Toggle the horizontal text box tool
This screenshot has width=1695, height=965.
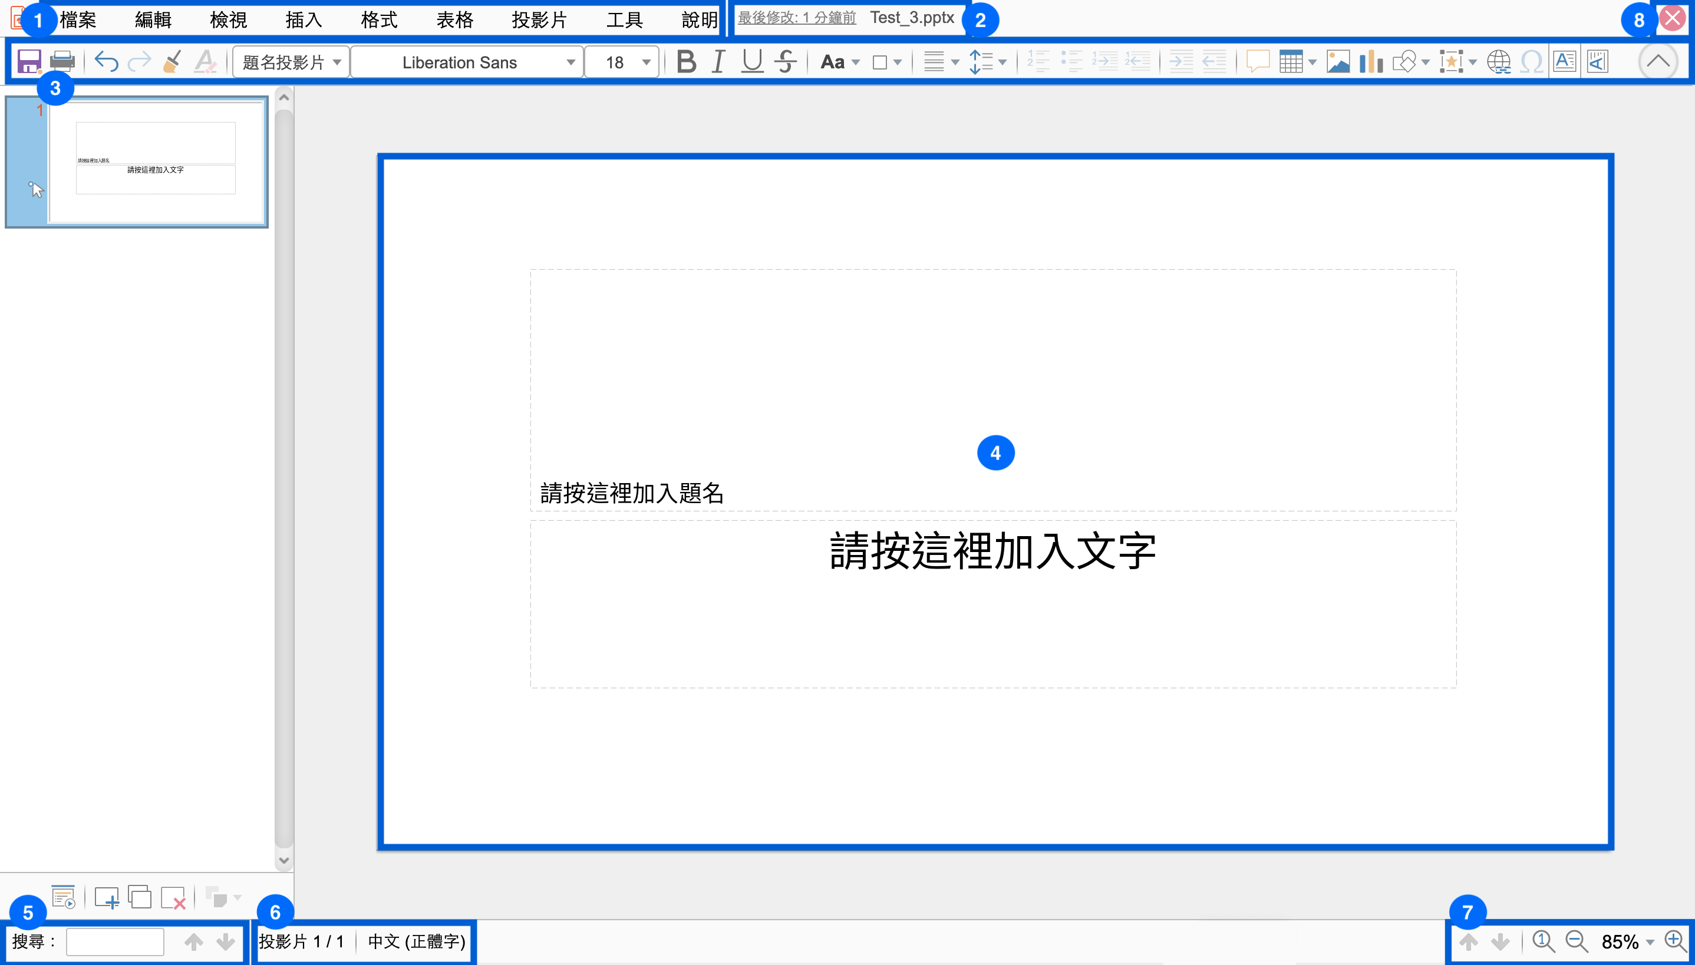pyautogui.click(x=1564, y=62)
